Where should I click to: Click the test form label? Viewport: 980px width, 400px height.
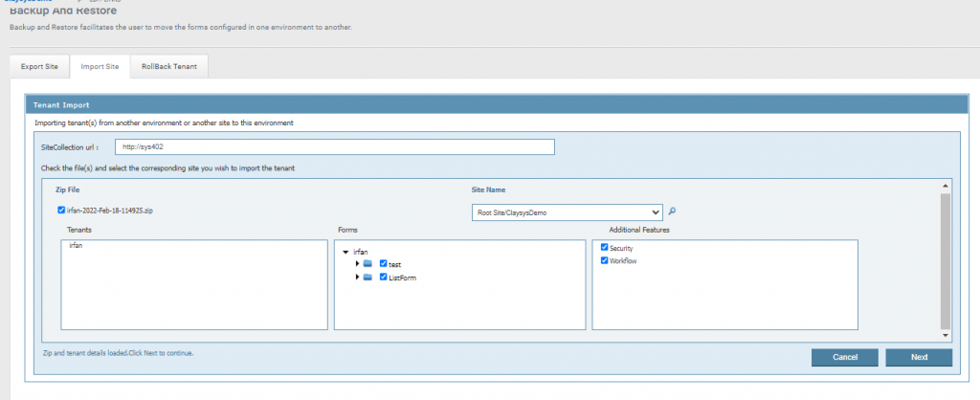tap(394, 265)
